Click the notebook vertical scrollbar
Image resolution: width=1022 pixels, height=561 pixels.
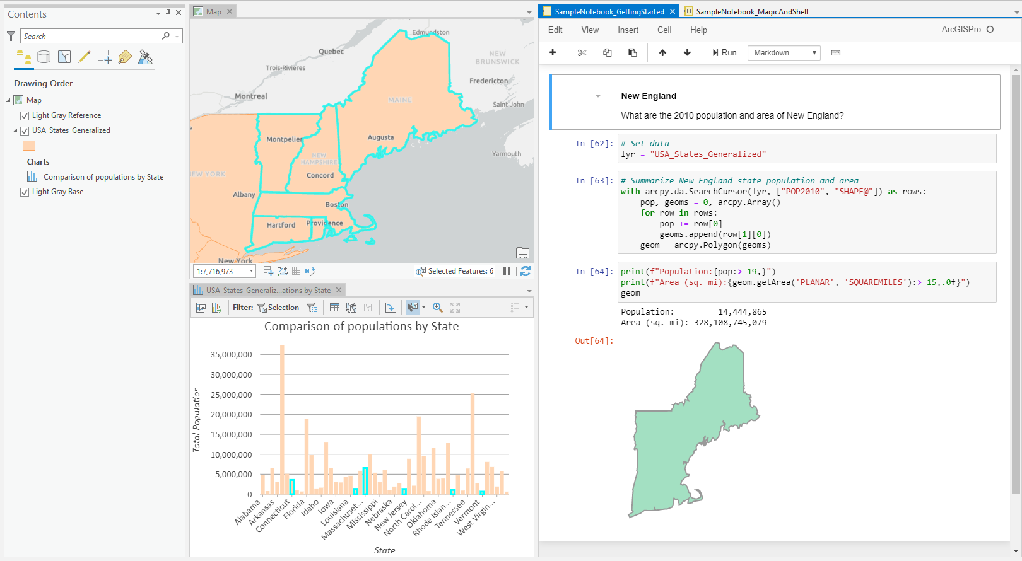(x=1016, y=284)
